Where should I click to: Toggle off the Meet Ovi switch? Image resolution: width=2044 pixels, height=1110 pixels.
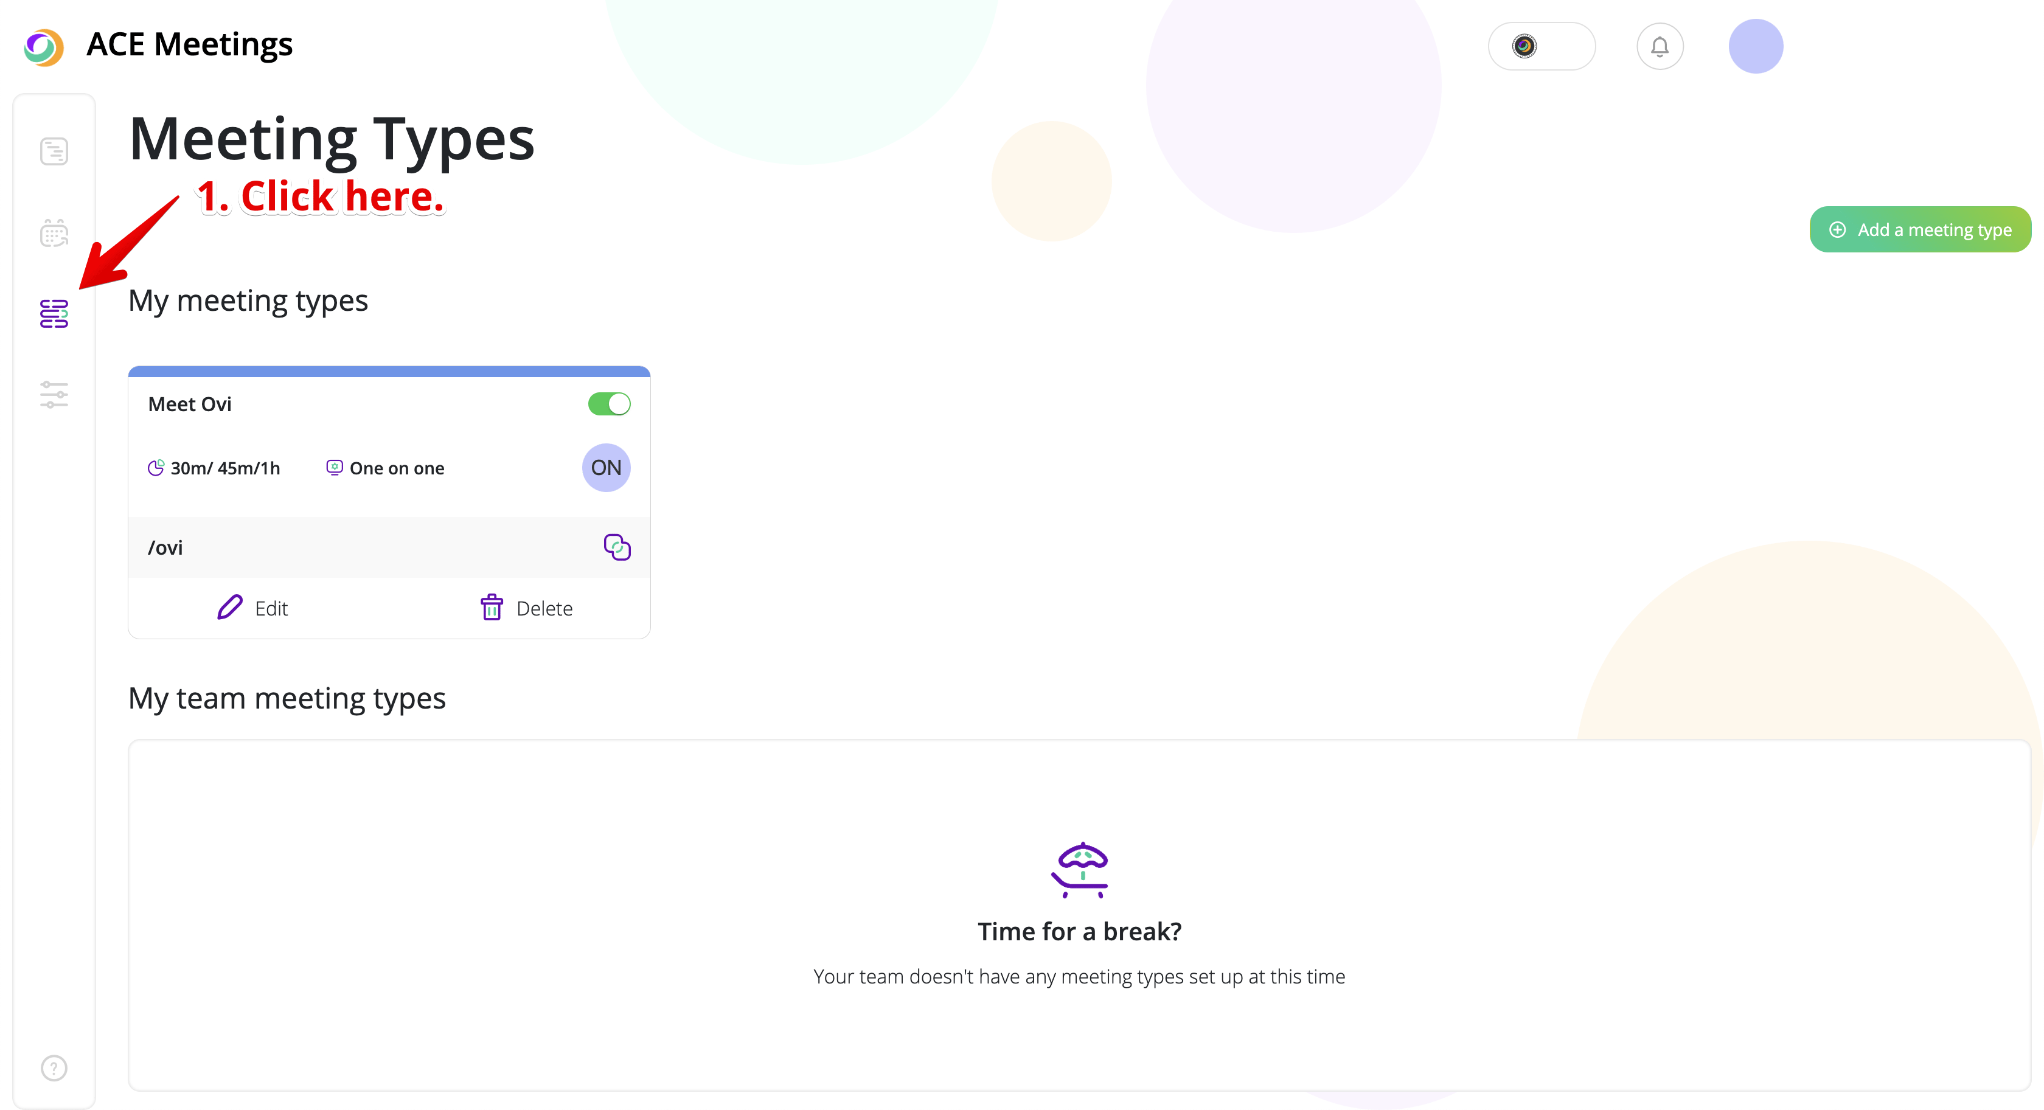[x=608, y=404]
